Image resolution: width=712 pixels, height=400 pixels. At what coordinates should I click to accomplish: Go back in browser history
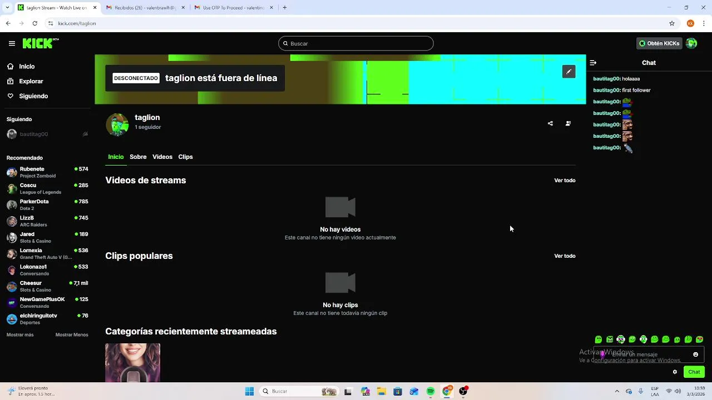point(8,23)
